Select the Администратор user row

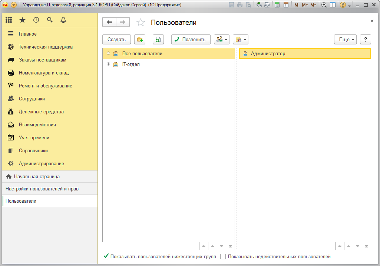(305, 54)
